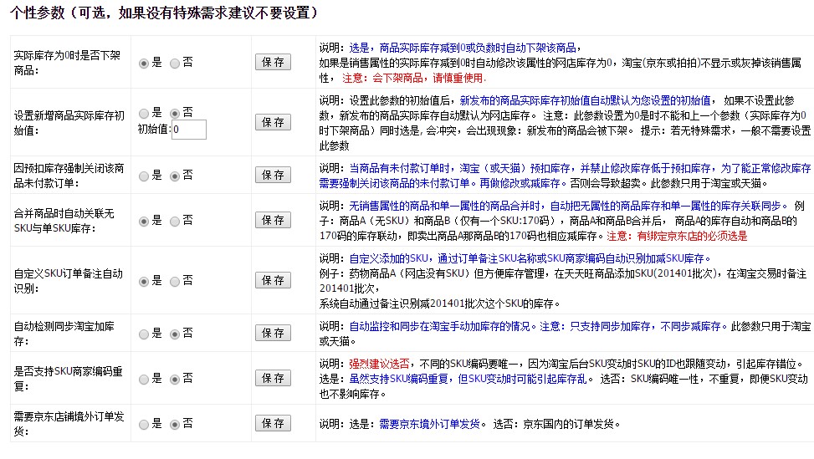
Task: Save the 设置新增商品实际库存初始值 setting
Action: pyautogui.click(x=272, y=122)
